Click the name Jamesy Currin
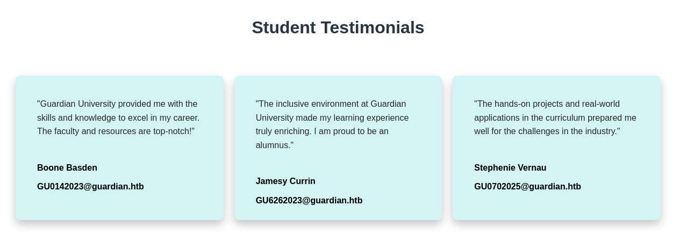680x242 pixels. pyautogui.click(x=285, y=181)
